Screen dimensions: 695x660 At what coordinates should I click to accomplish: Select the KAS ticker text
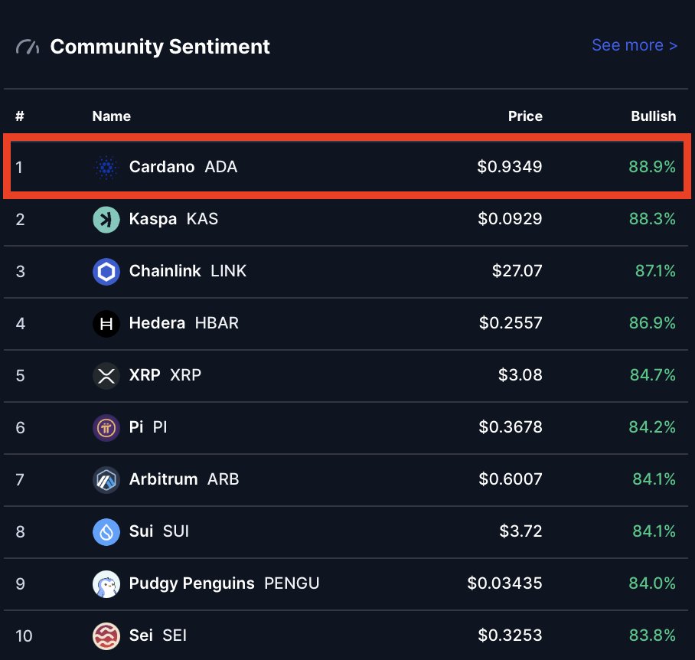tap(202, 219)
